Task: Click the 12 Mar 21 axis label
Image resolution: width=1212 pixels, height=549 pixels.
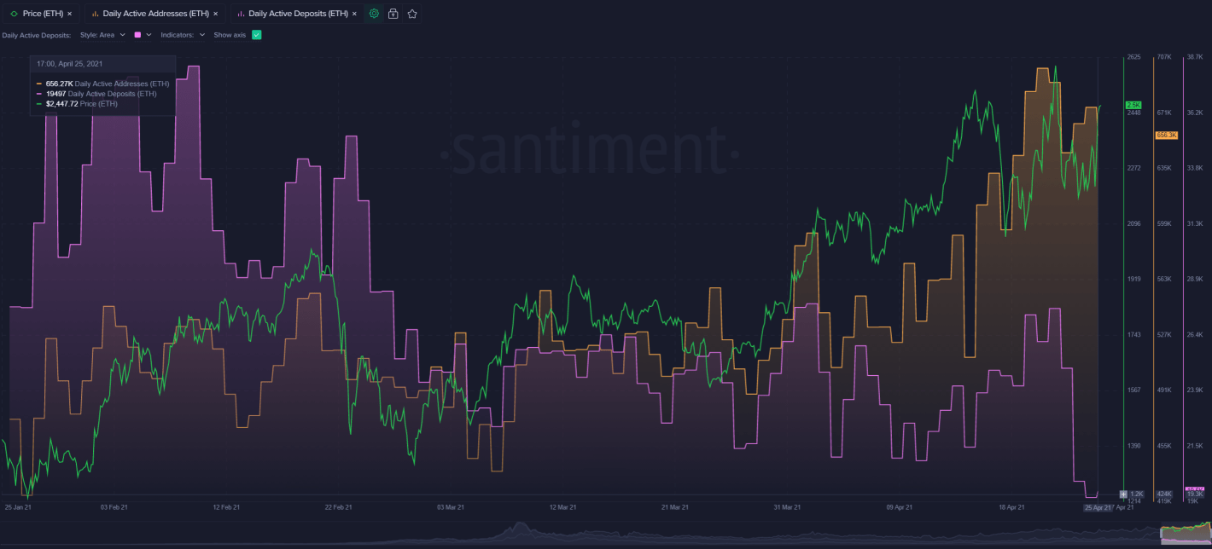Action: pyautogui.click(x=562, y=507)
